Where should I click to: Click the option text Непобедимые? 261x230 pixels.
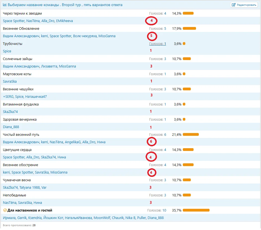[14, 195]
